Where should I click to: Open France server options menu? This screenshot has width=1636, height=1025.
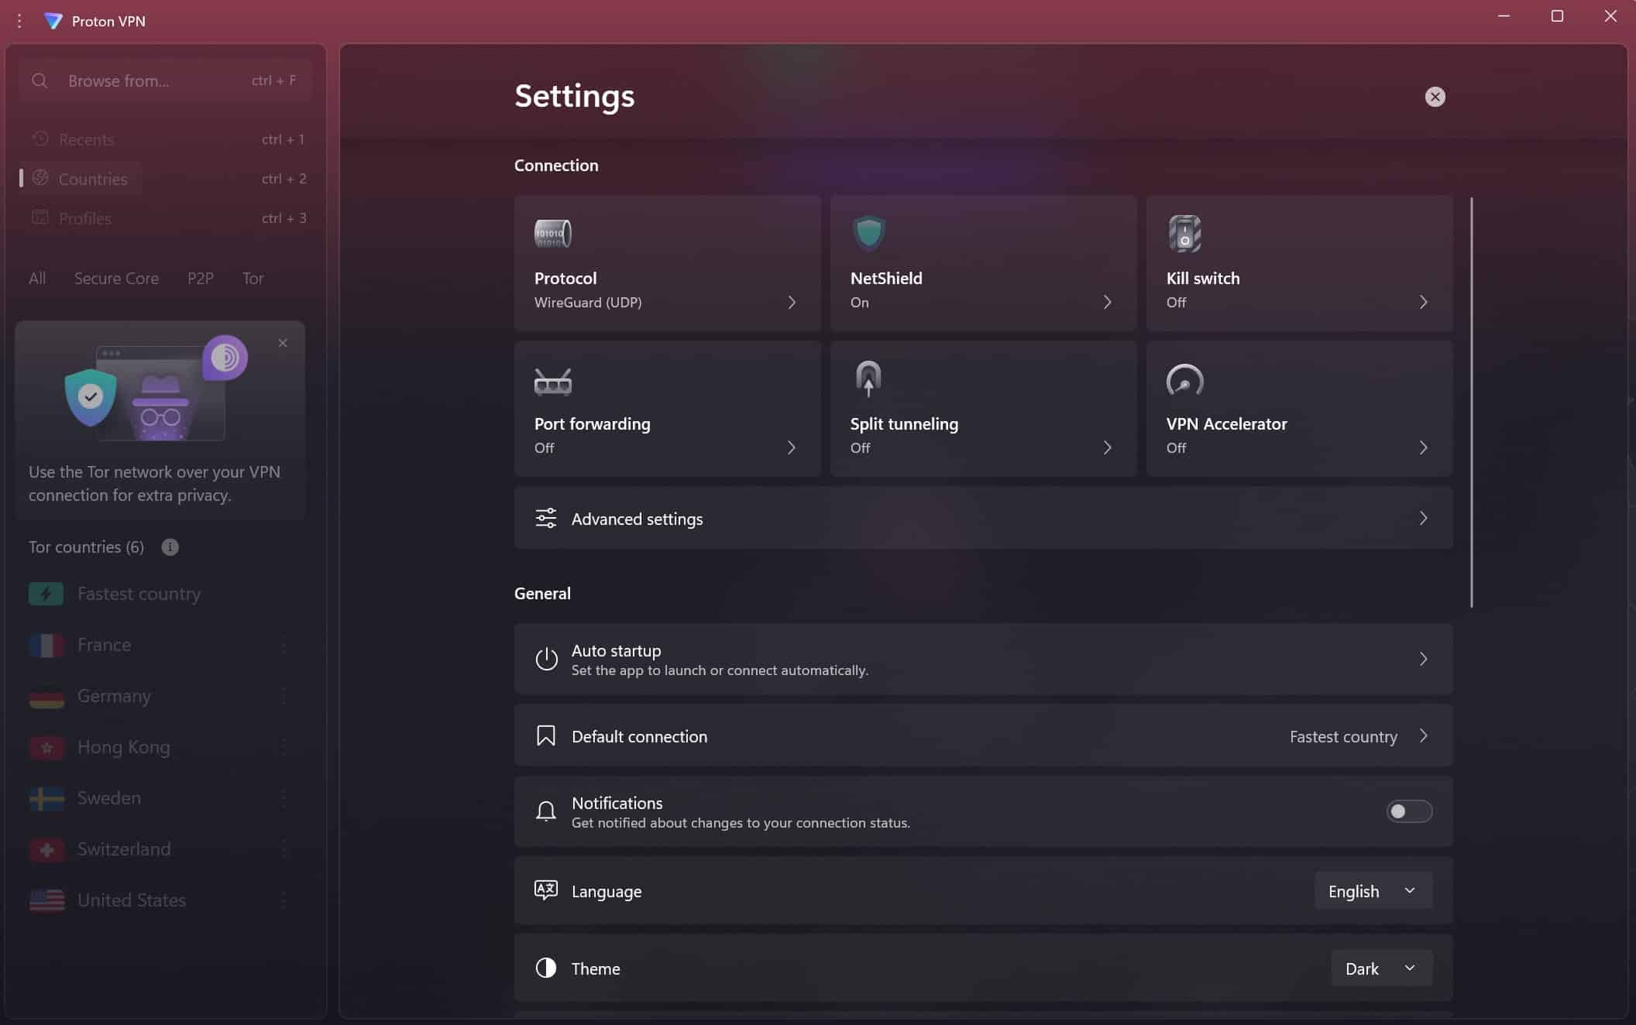tap(284, 645)
